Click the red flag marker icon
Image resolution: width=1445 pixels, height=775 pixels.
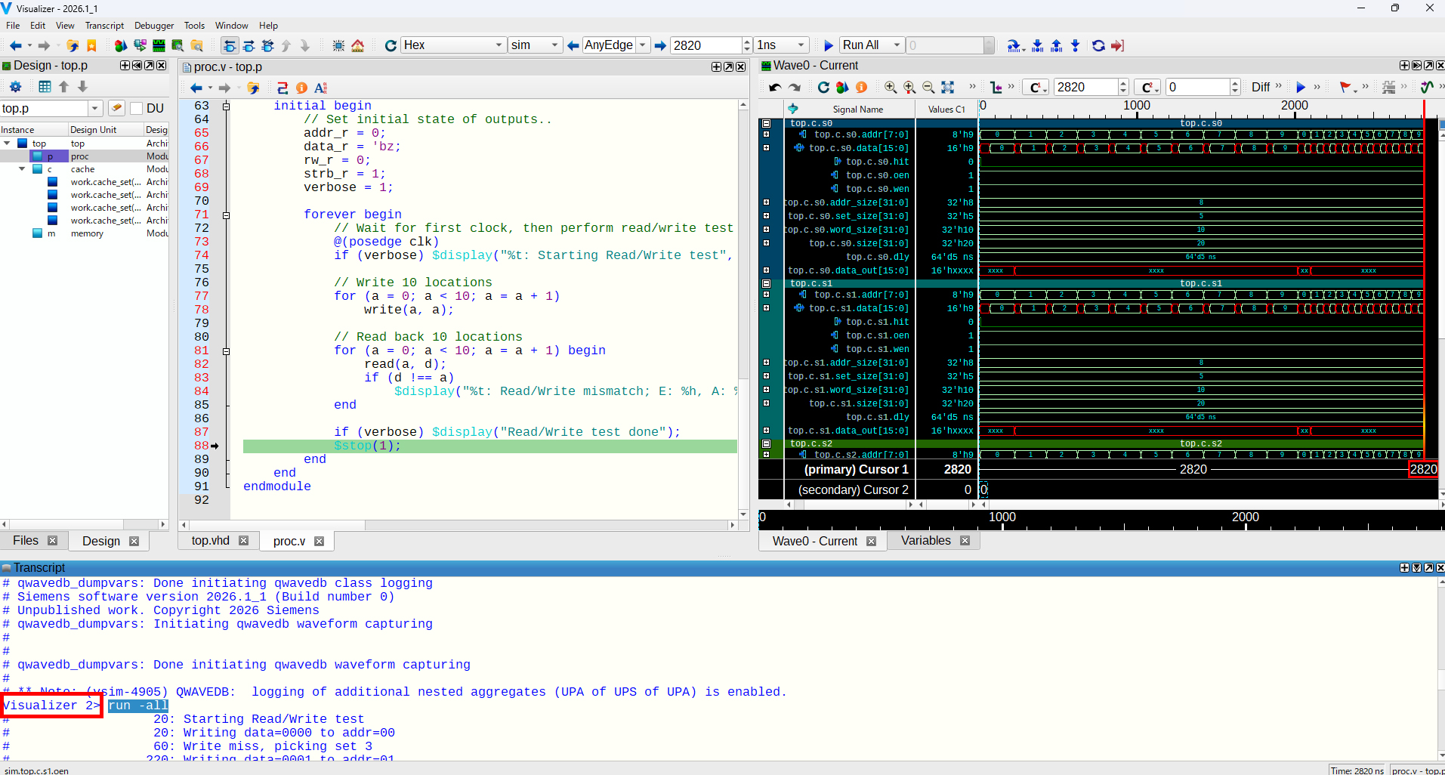(x=1345, y=87)
